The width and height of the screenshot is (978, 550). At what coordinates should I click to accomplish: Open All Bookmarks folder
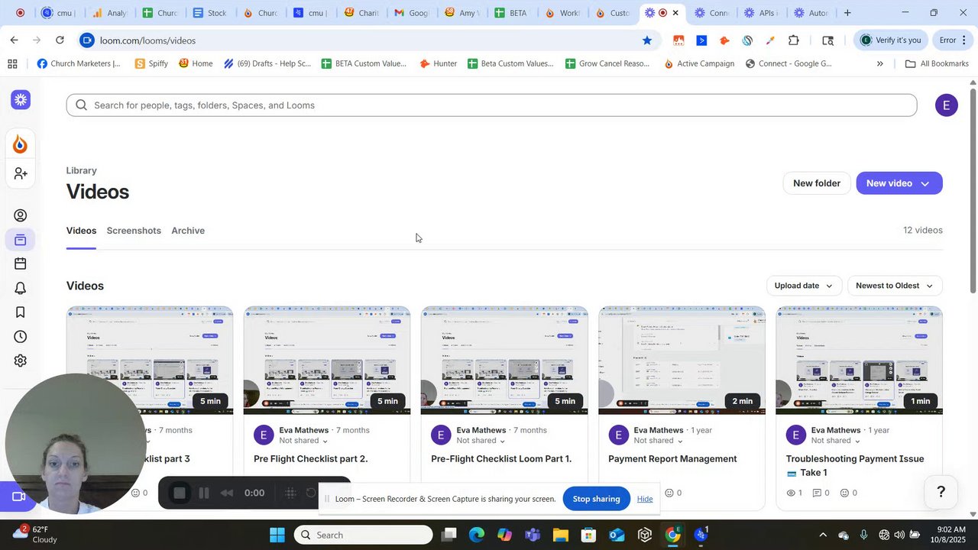click(937, 64)
